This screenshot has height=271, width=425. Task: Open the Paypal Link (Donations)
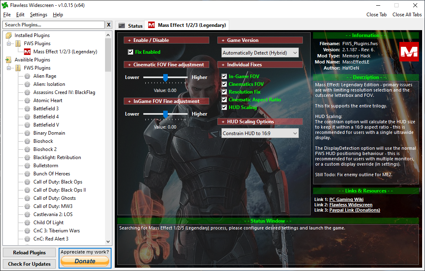point(355,210)
